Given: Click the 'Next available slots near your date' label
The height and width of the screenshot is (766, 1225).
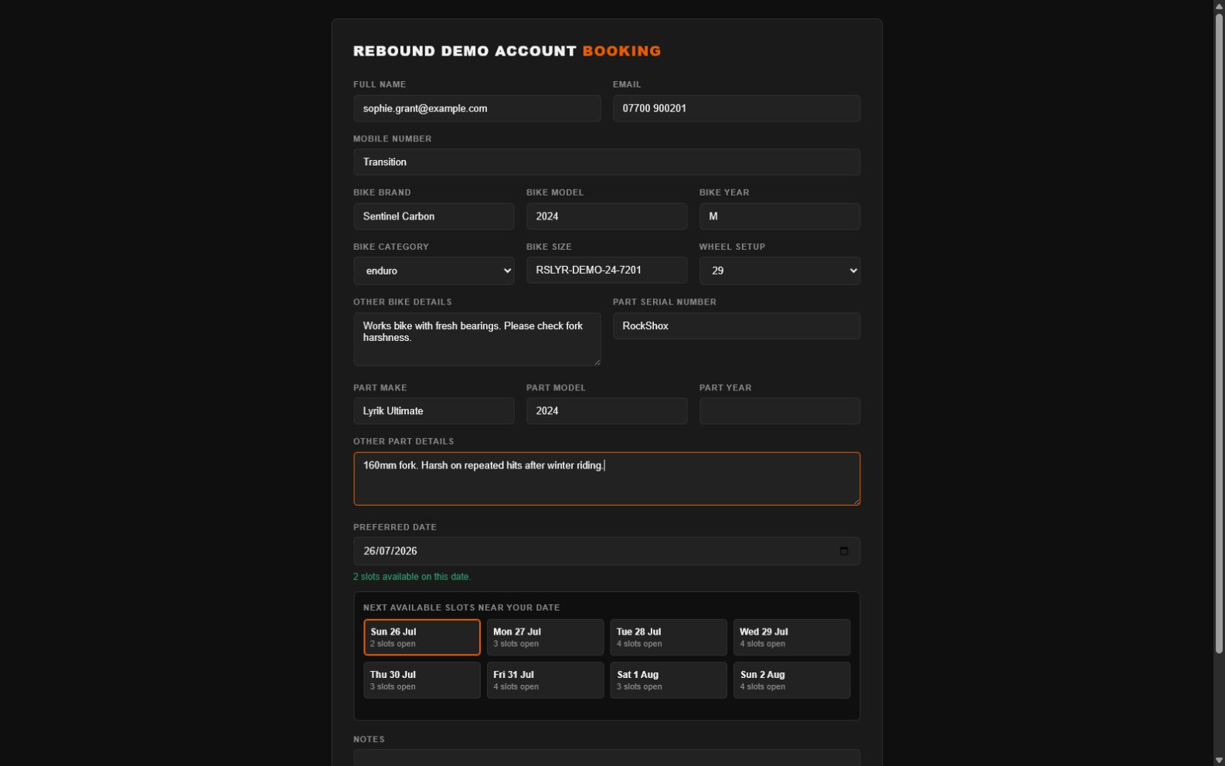Looking at the screenshot, I should (x=461, y=608).
